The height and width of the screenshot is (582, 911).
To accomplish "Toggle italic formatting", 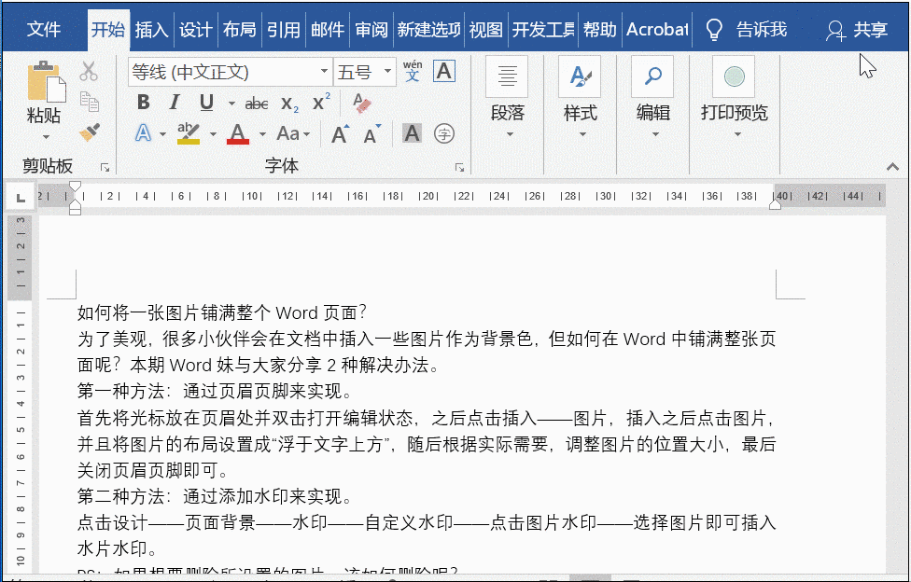I will click(x=173, y=103).
